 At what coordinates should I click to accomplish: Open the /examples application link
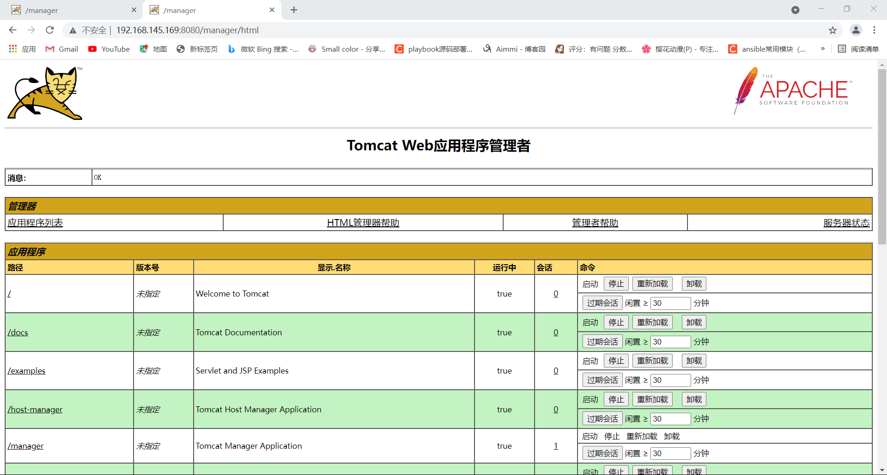(26, 371)
